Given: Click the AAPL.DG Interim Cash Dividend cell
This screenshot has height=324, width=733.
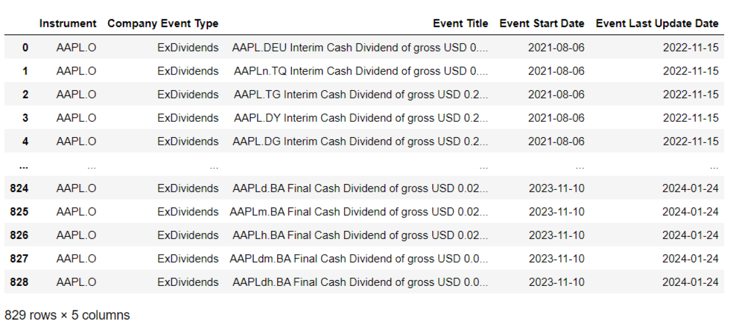Looking at the screenshot, I should coord(360,141).
